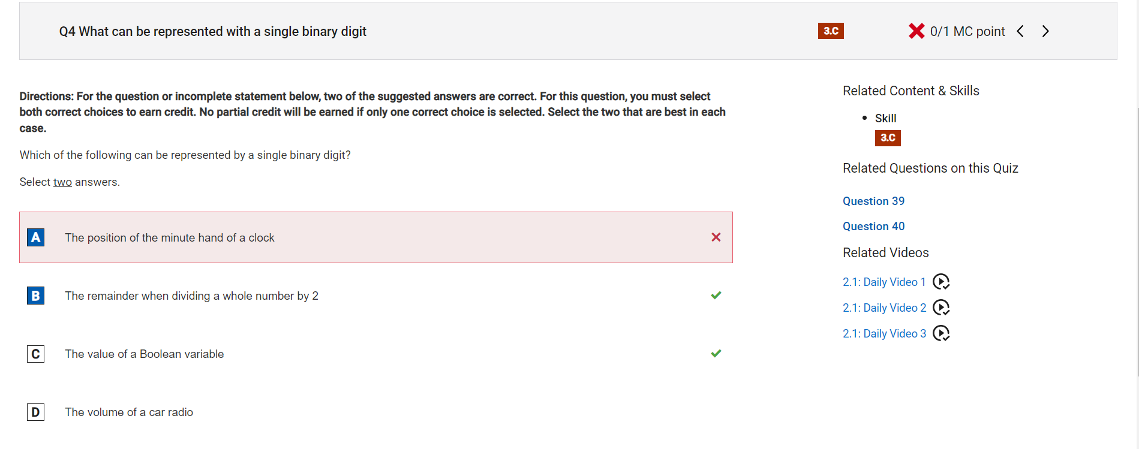Image resolution: width=1139 pixels, height=449 pixels.
Task: Open related Question 40 link
Action: point(873,226)
